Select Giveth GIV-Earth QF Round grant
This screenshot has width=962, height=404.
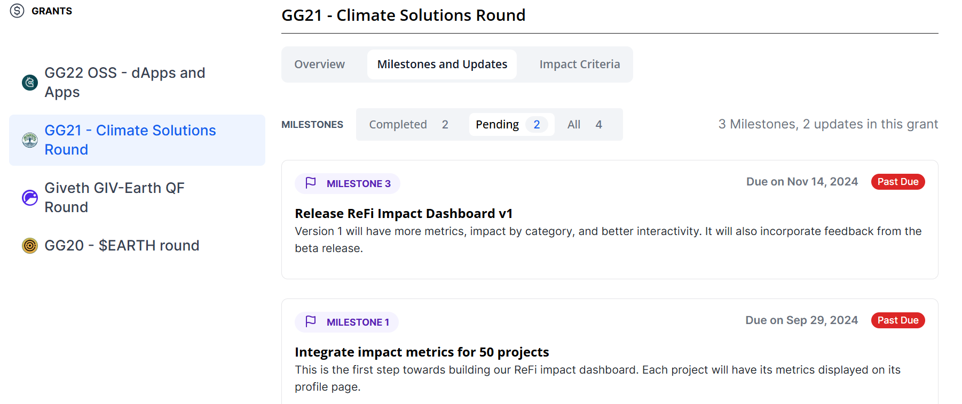(114, 198)
